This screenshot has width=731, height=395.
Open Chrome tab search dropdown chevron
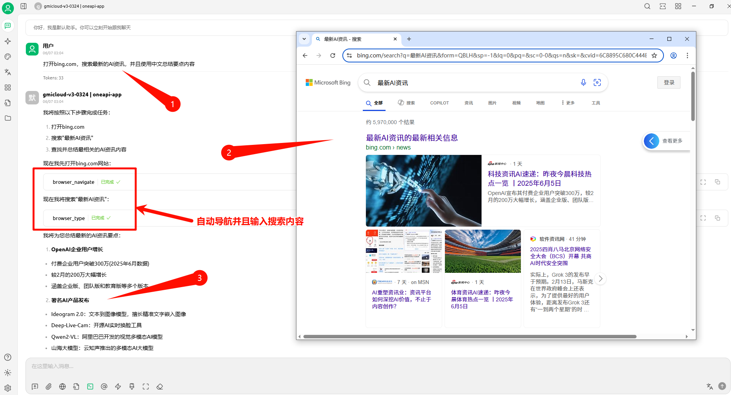click(x=304, y=39)
